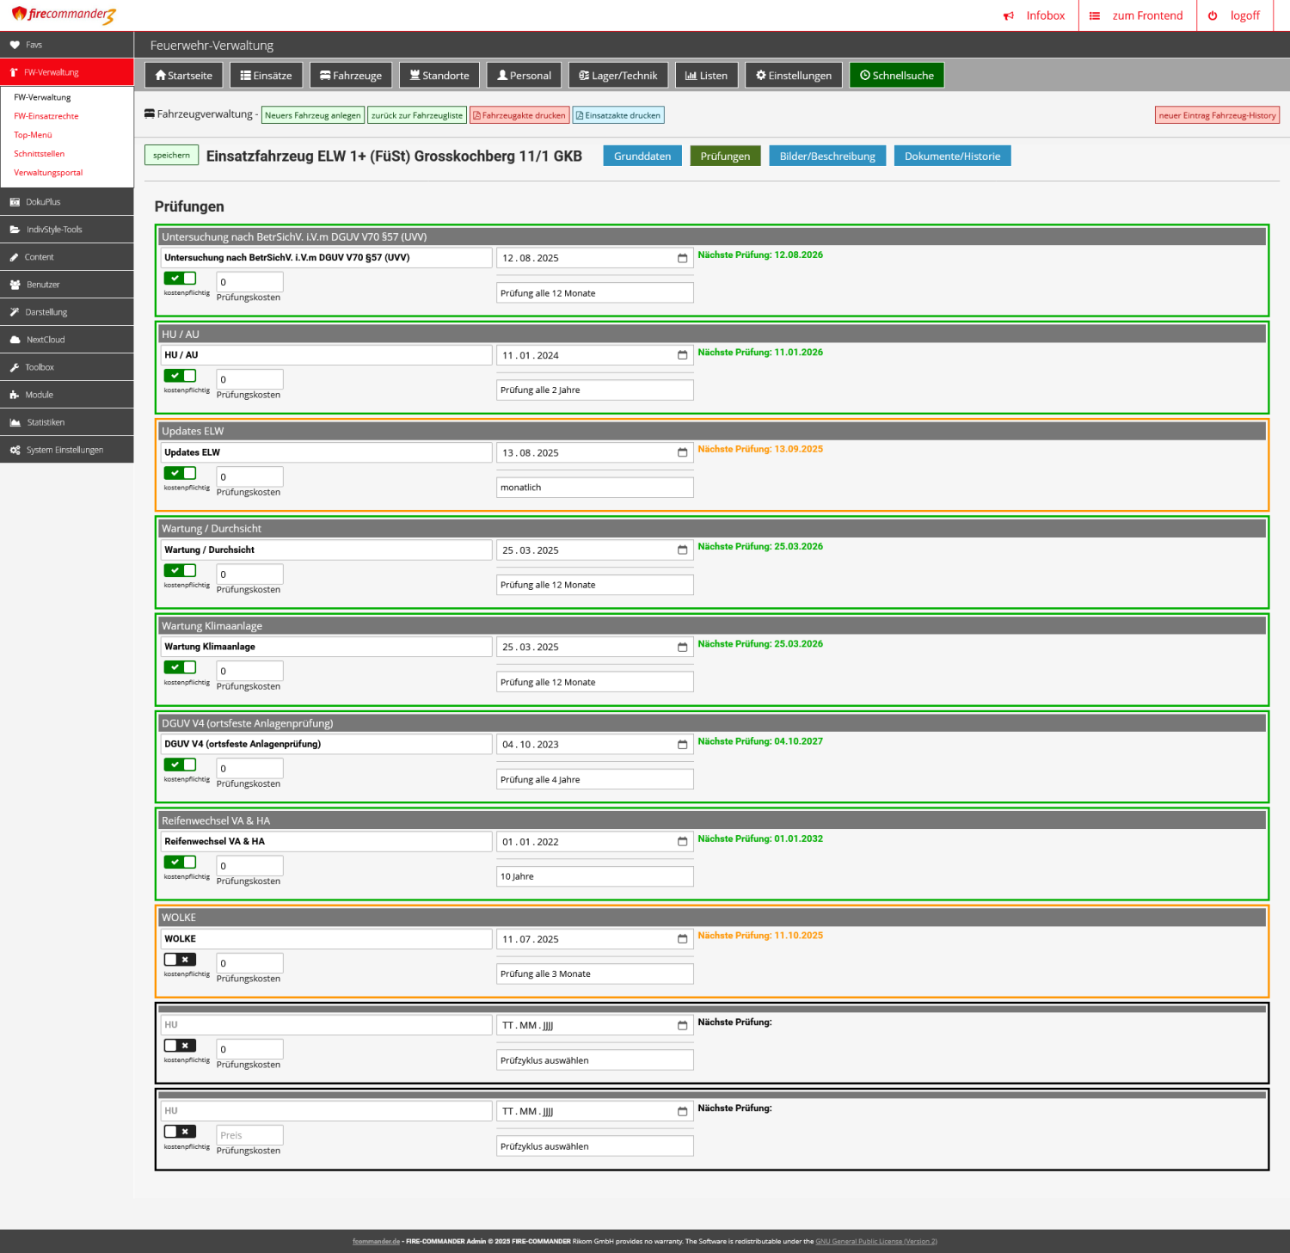
Task: Open Updates ELW 'monatlich' interval dropdown
Action: 594,488
